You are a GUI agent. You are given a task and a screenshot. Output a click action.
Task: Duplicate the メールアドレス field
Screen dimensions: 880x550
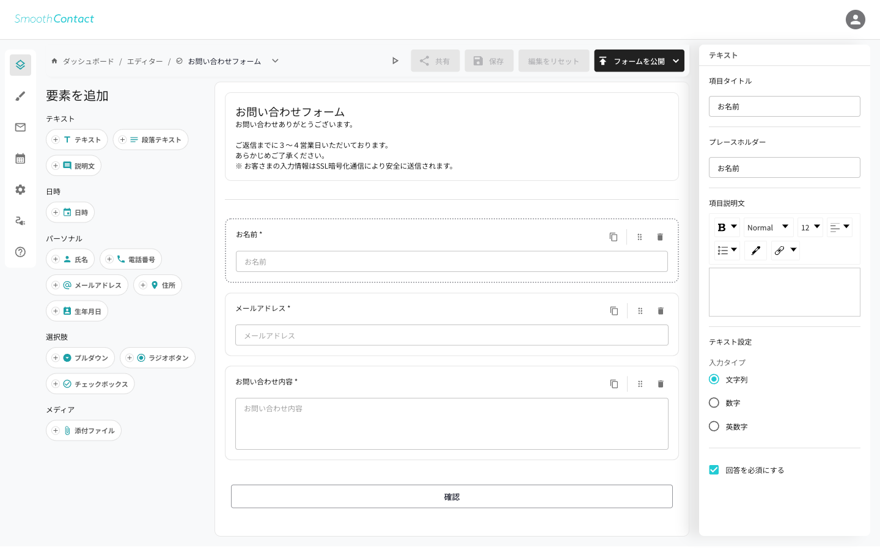point(614,311)
